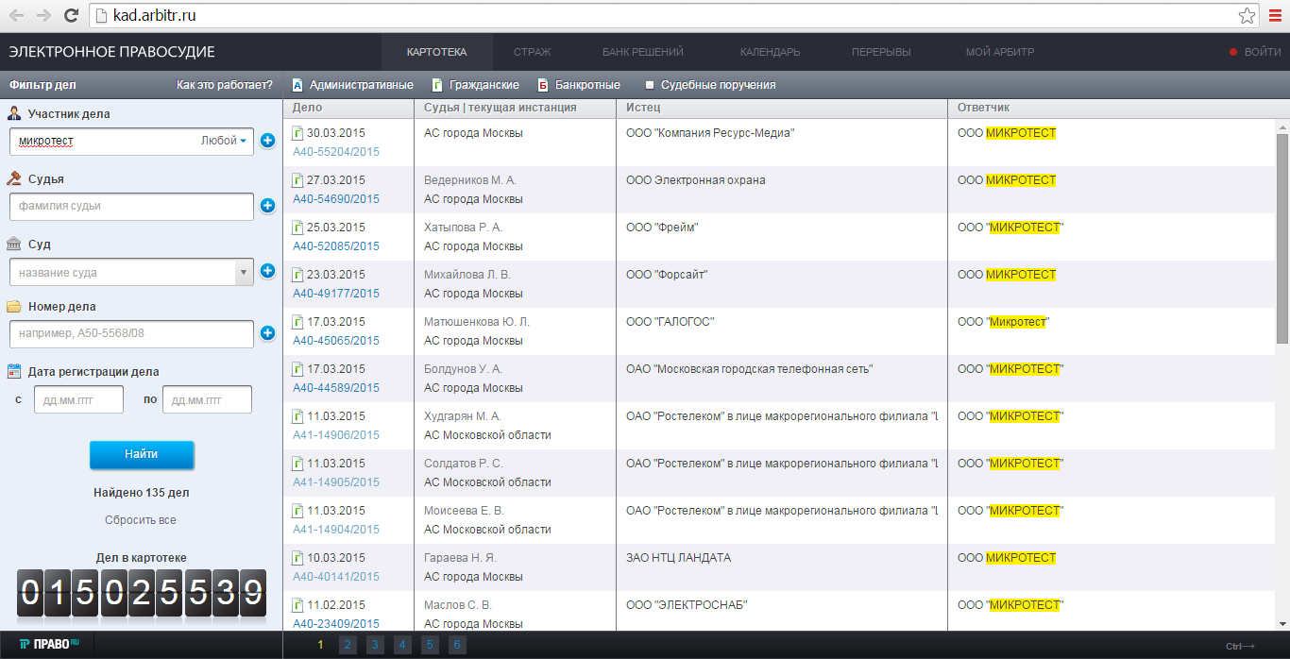This screenshot has height=659, width=1290.
Task: Go to results page 4
Action: [x=402, y=646]
